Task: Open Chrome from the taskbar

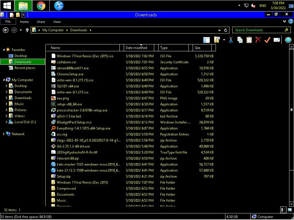Action: click(41, 6)
